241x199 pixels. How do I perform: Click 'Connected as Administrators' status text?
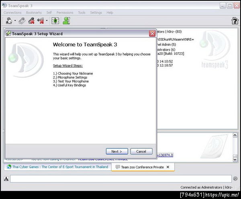[x=206, y=187]
